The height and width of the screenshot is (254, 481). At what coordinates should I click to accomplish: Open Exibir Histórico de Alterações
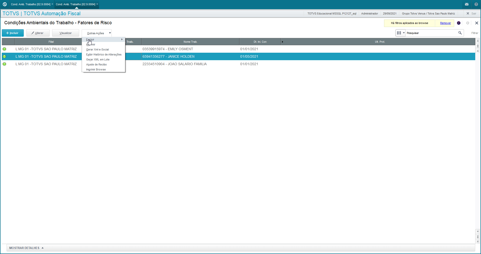click(x=104, y=54)
